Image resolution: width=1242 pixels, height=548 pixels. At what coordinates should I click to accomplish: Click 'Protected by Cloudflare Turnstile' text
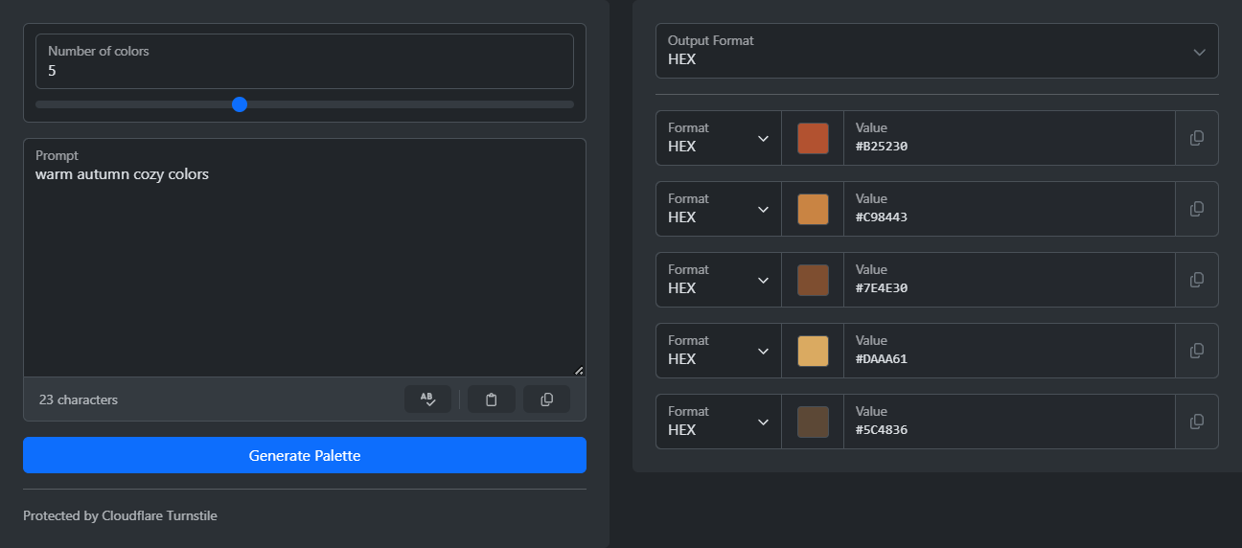(x=120, y=515)
